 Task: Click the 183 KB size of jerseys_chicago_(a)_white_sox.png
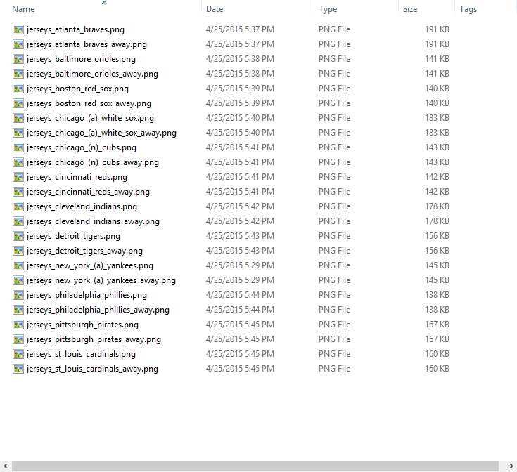pyautogui.click(x=437, y=118)
